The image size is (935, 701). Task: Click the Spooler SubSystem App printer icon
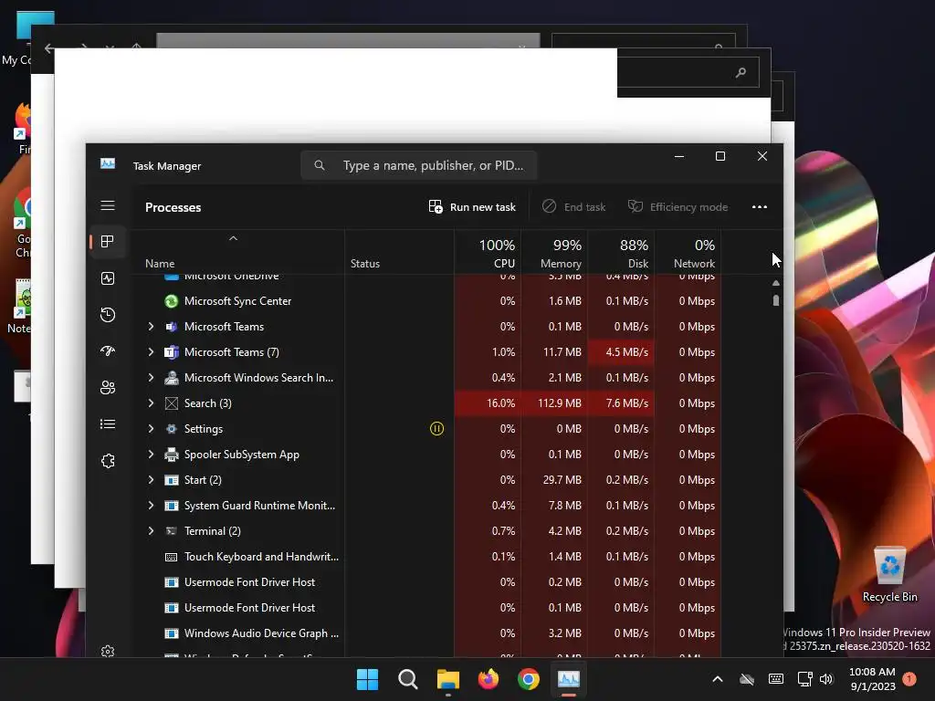(171, 455)
